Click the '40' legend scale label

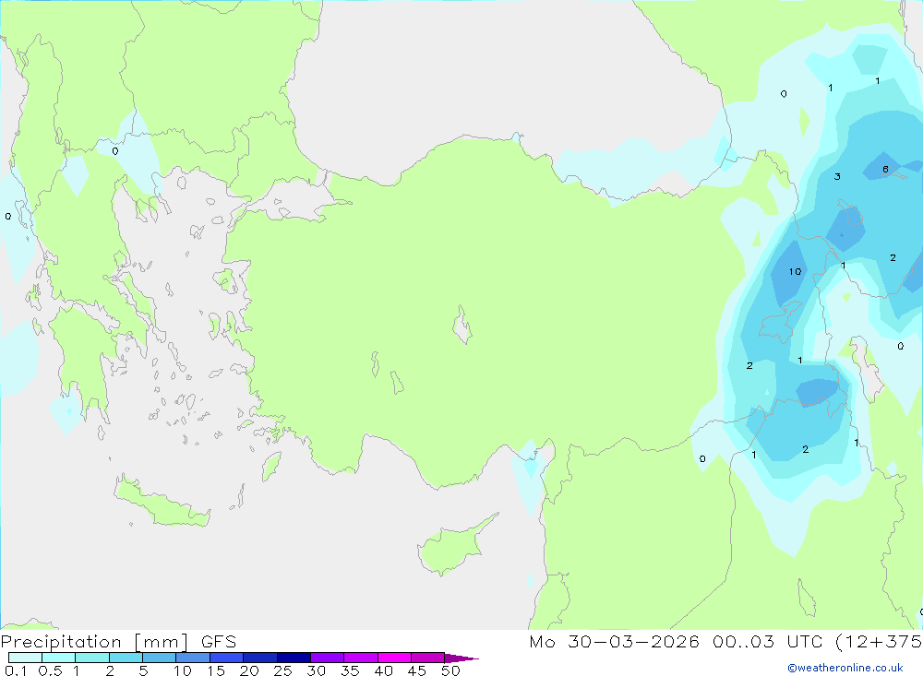(383, 670)
